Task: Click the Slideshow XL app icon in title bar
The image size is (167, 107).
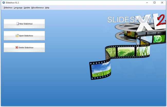Action: click(4, 3)
